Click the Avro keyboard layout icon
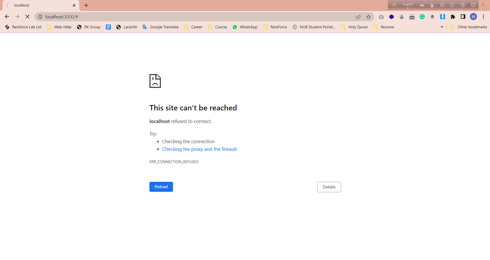Screen dimensions: 490x260 tap(422, 4)
